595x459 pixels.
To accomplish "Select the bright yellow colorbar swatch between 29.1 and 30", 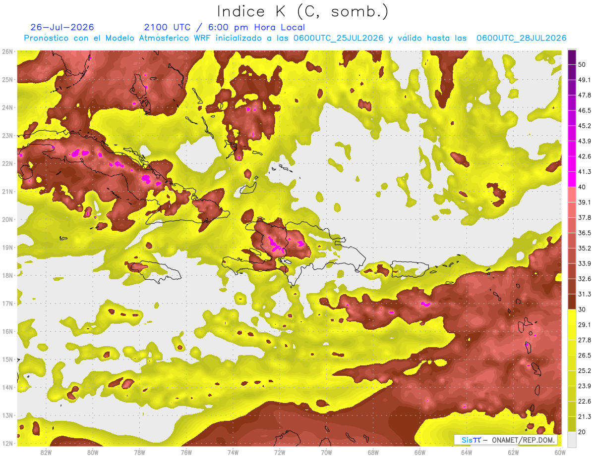I will pyautogui.click(x=572, y=317).
